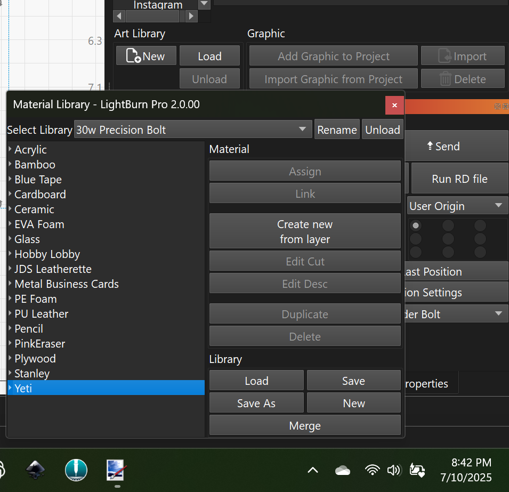Click the Material Delete button

click(305, 336)
